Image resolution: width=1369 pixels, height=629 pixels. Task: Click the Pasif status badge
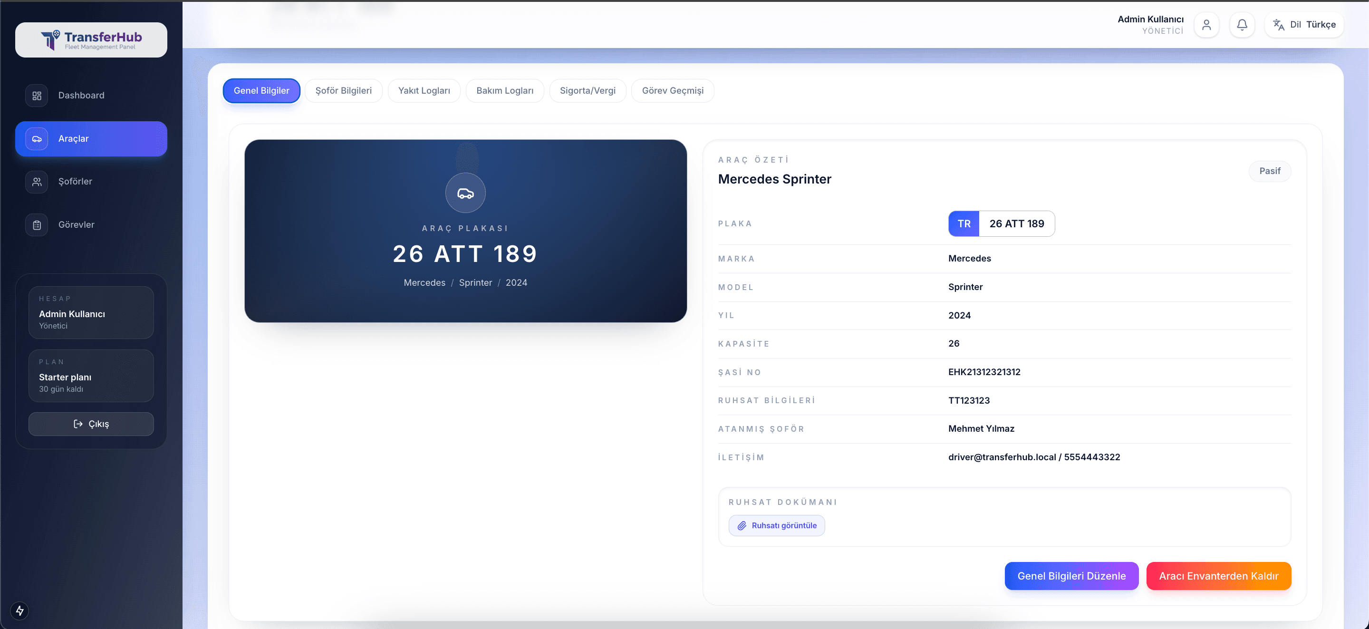point(1269,171)
